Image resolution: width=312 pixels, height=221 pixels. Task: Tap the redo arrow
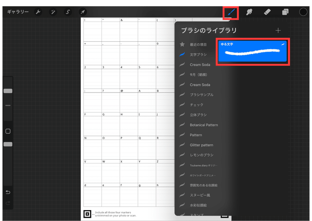[8, 203]
